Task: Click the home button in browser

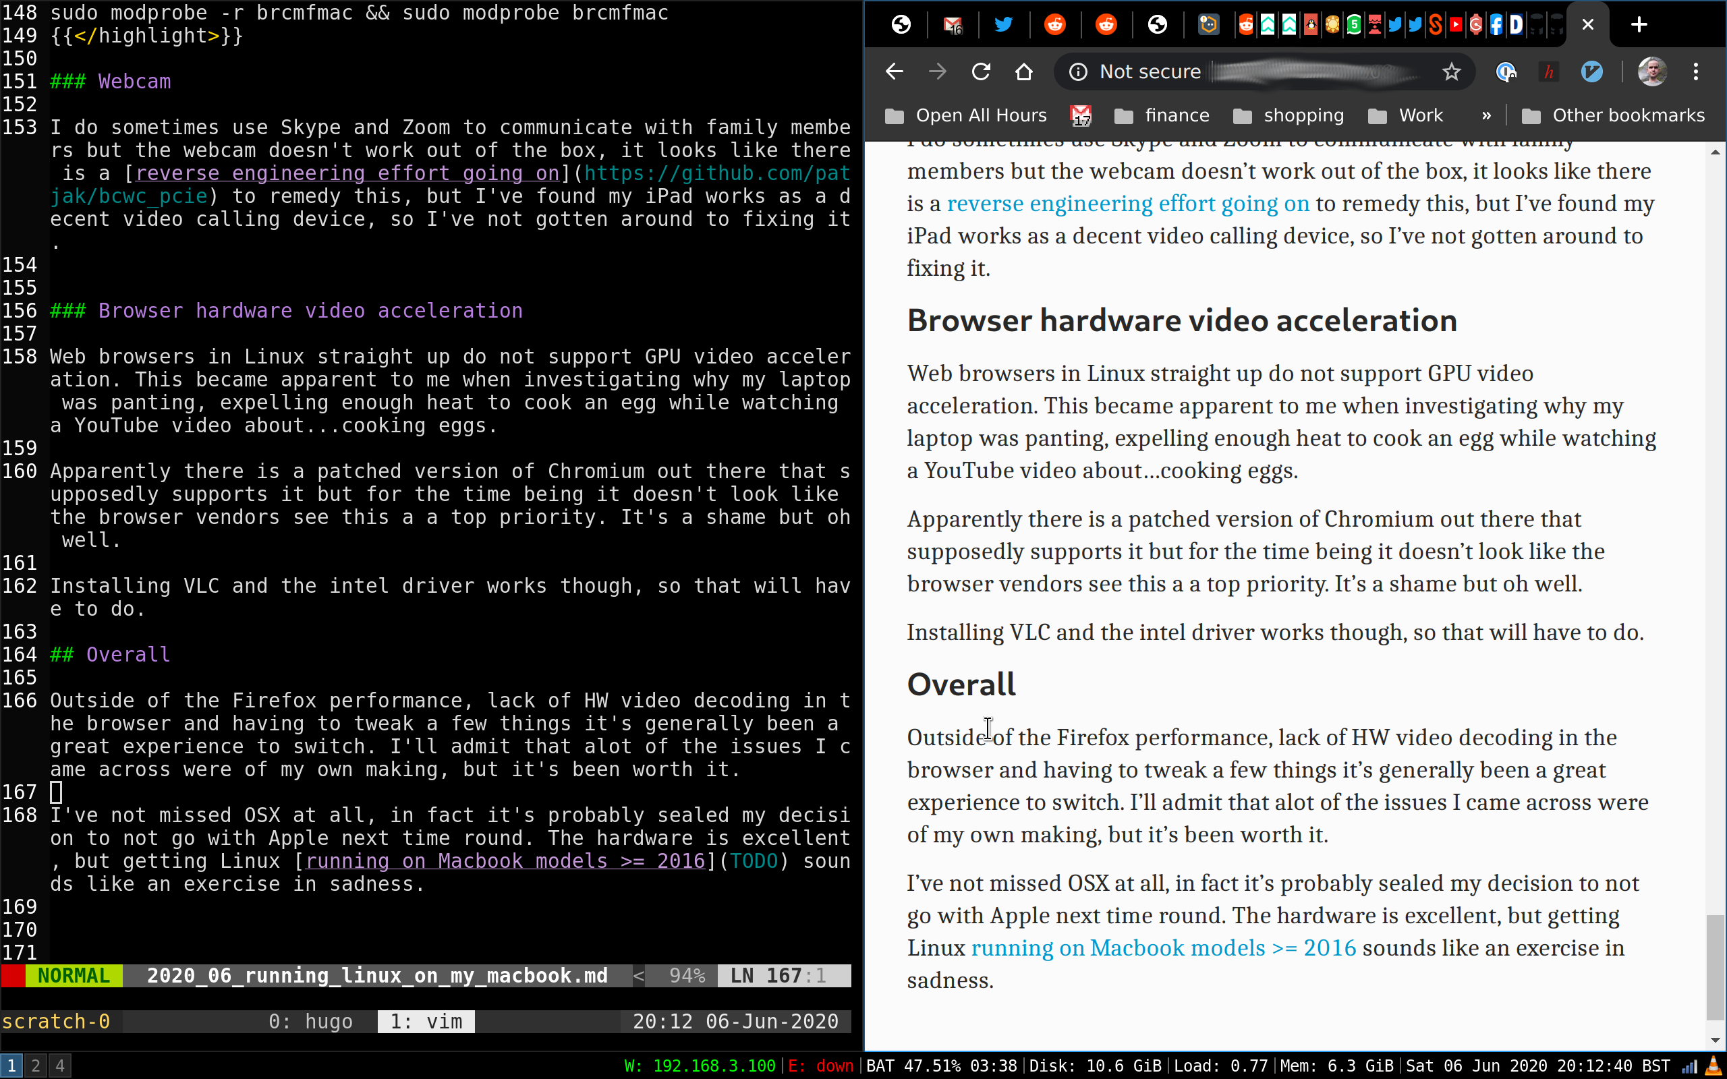Action: point(1023,71)
